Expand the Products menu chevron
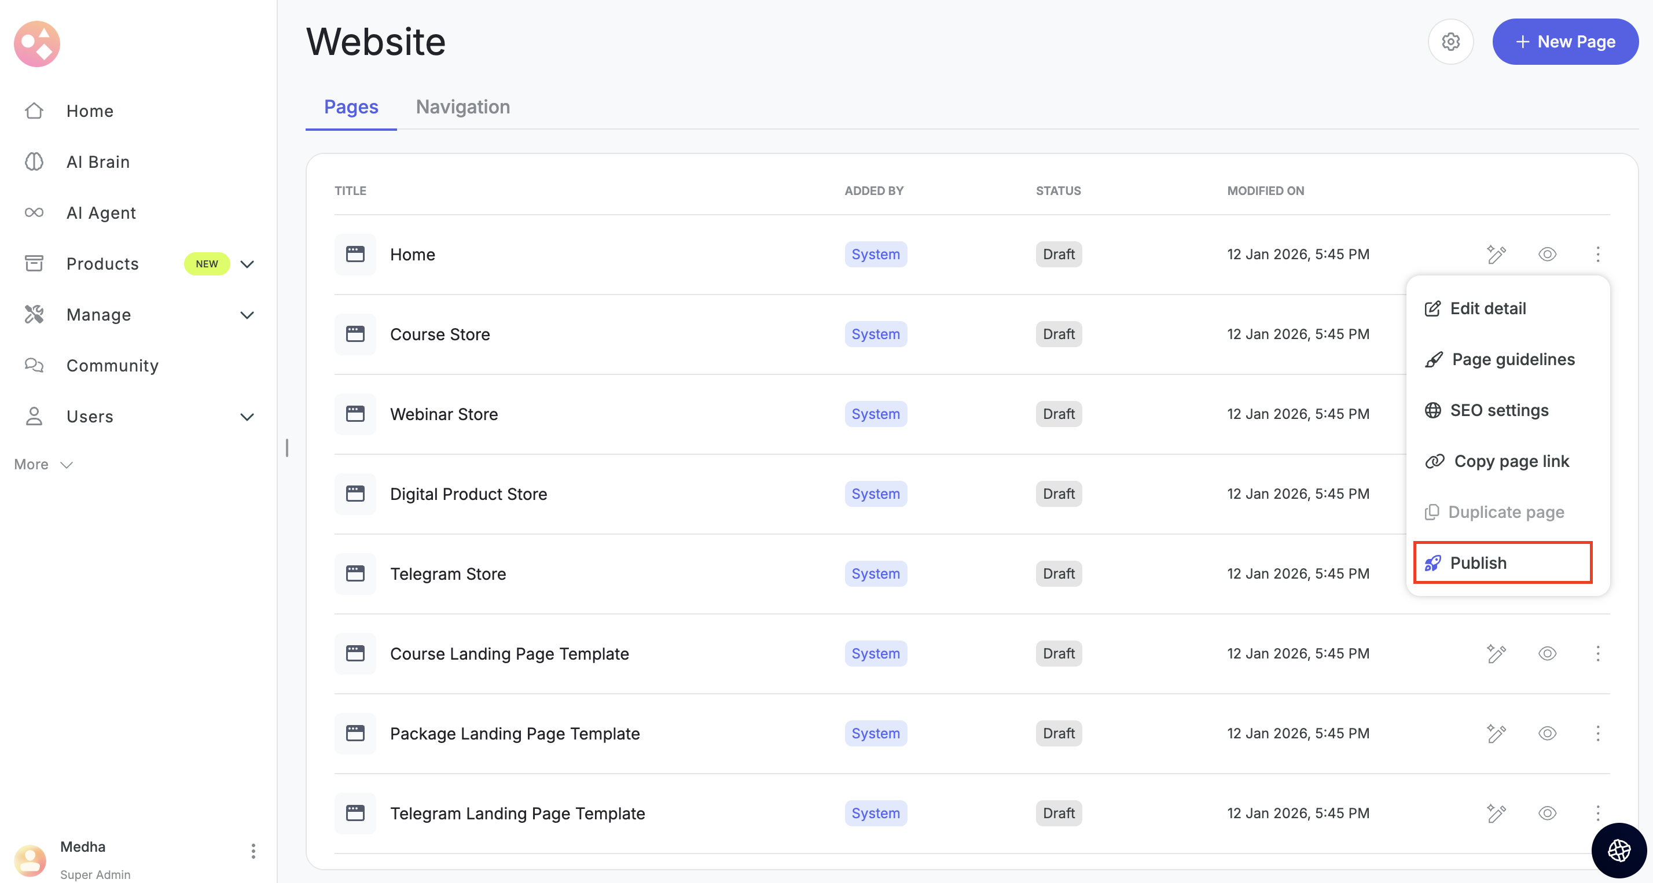 (x=247, y=264)
